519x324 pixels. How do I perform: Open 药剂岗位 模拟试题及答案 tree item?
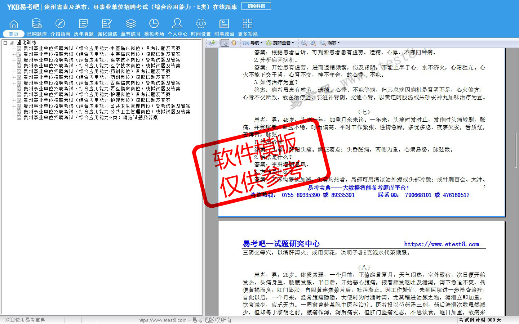coord(97,77)
